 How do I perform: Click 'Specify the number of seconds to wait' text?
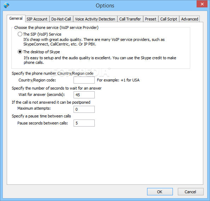57,88
